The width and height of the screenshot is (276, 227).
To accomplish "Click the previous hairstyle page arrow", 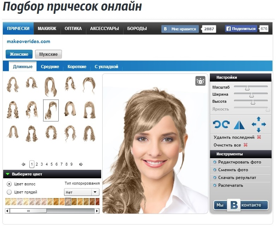I will tap(23, 164).
